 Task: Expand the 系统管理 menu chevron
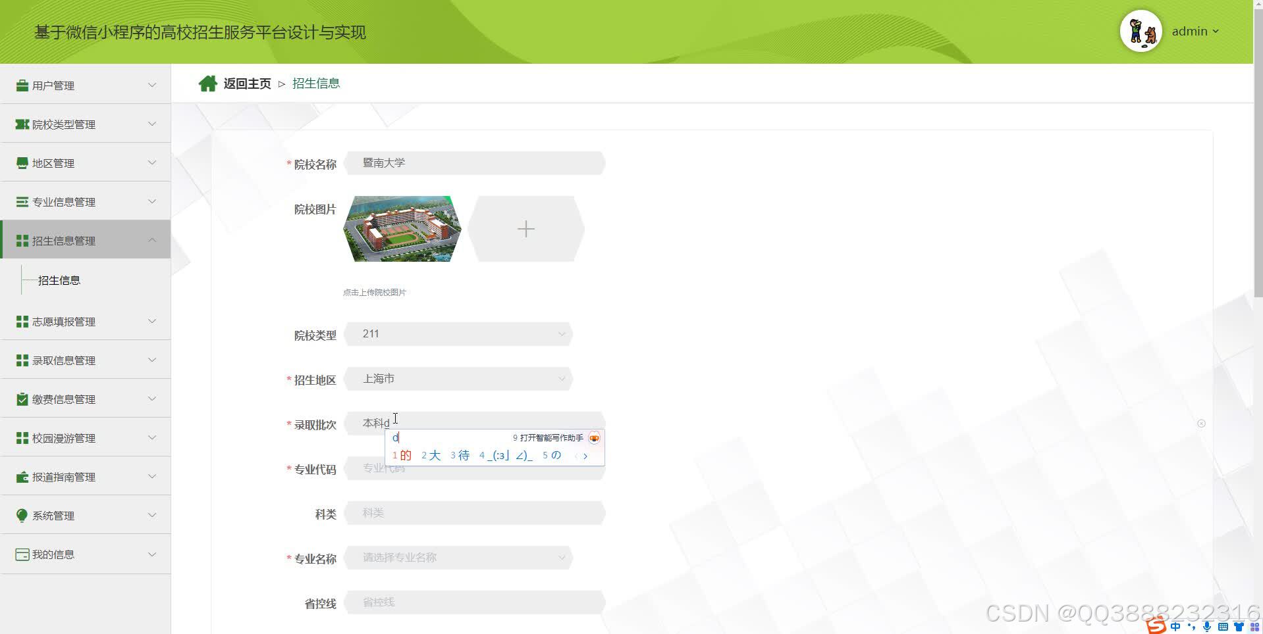[152, 515]
